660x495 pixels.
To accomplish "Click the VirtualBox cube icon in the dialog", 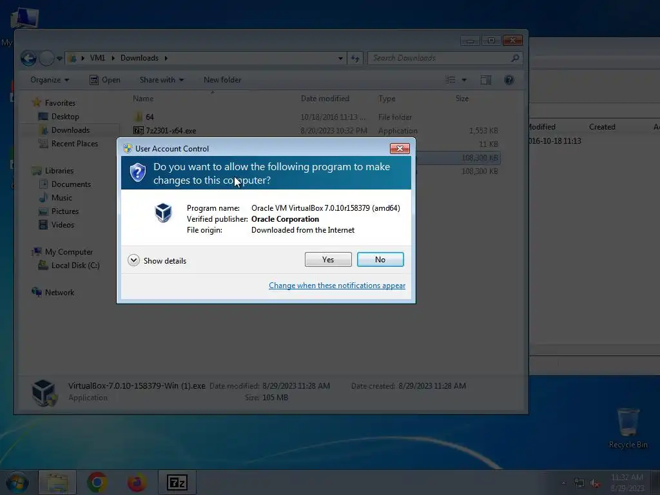I will 163,213.
